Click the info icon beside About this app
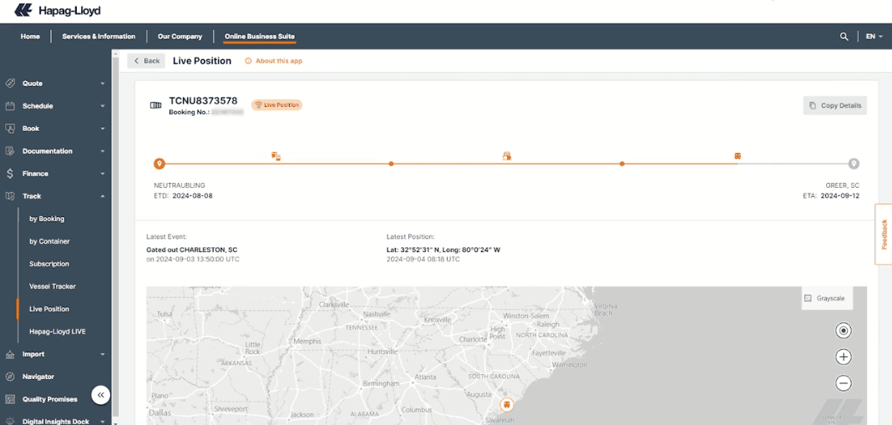Image resolution: width=892 pixels, height=425 pixels. [x=248, y=61]
